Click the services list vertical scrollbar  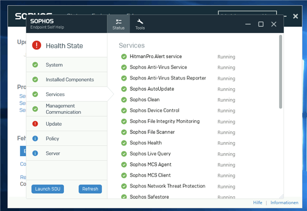pos(281,72)
